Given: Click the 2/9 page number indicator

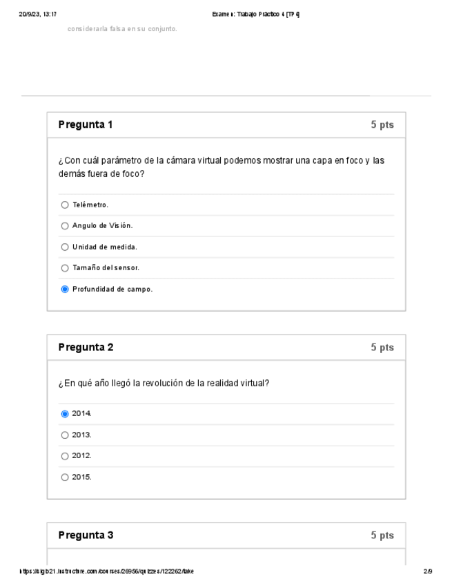Looking at the screenshot, I should 427,571.
